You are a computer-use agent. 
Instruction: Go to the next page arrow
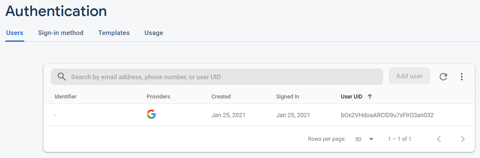tap(463, 139)
